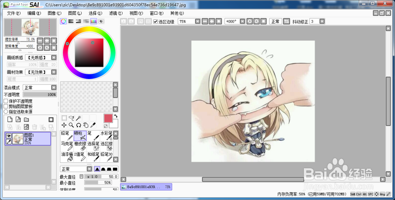Viewport: 395px width, 200px height.
Task: Open the 选择 menu
Action: pos(95,13)
